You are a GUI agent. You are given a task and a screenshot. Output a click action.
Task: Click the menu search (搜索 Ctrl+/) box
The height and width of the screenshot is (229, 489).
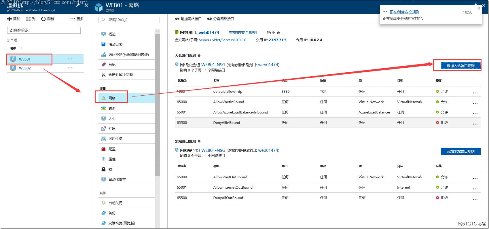pos(129,20)
